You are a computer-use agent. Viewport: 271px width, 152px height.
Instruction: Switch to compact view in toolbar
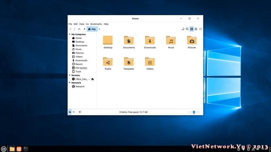201,29
